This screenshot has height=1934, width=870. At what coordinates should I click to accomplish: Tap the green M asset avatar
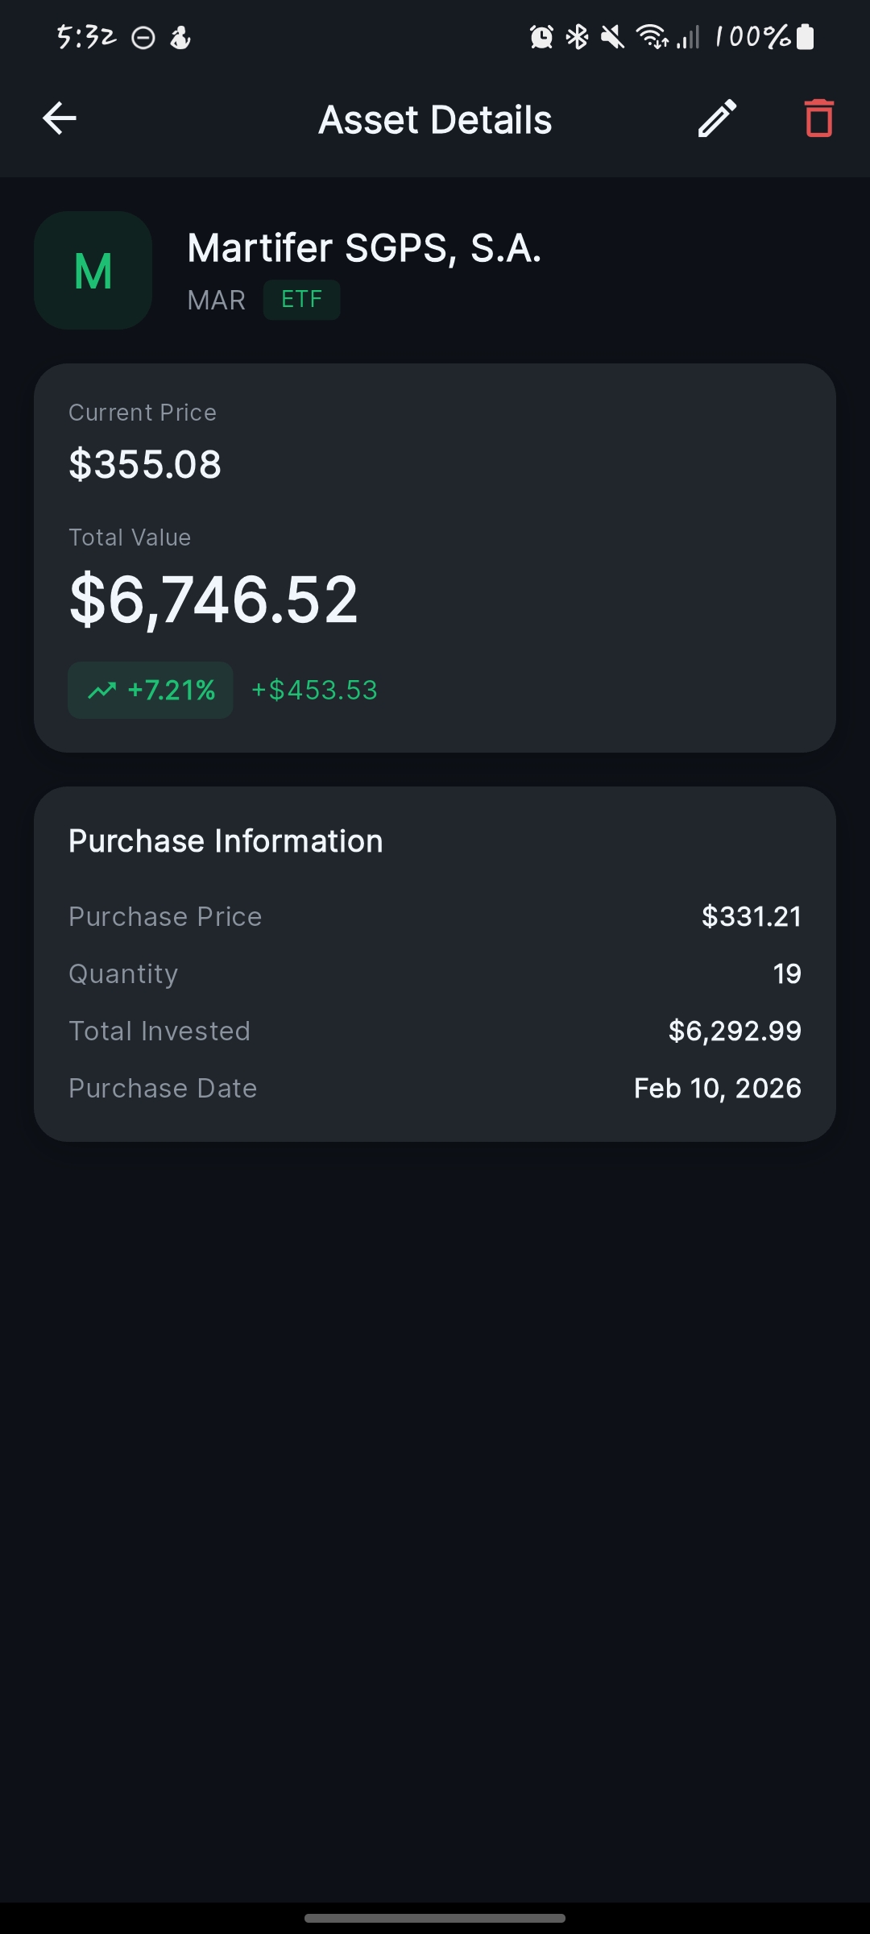[x=93, y=270]
